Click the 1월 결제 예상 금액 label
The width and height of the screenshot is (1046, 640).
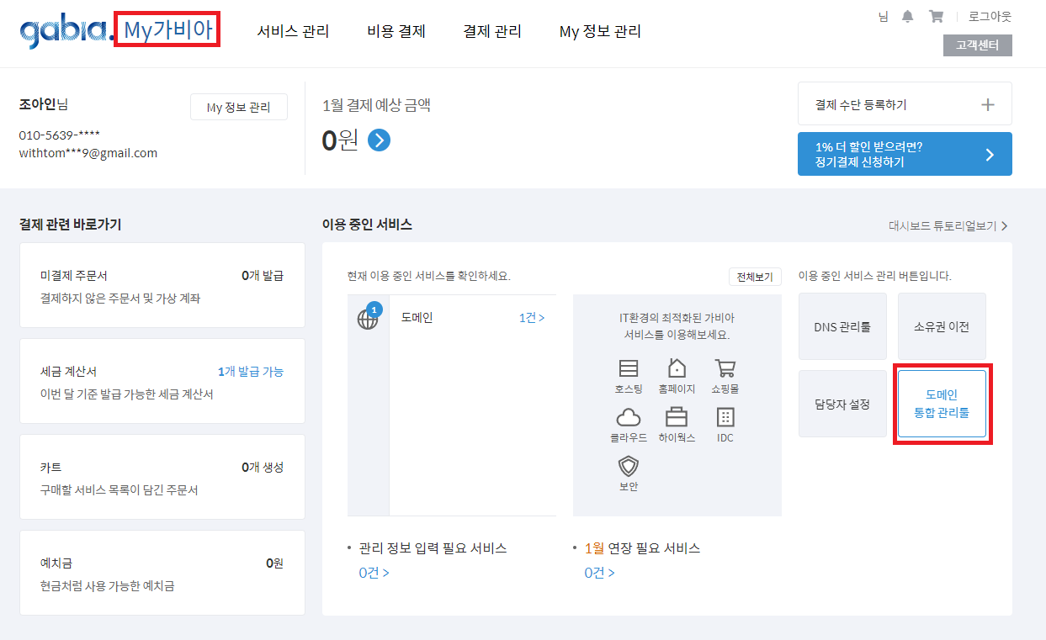pos(377,105)
